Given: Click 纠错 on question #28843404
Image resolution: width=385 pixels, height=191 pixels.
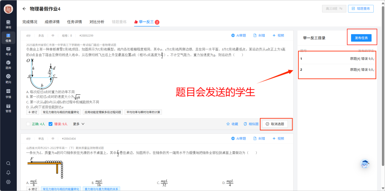Looking at the screenshot, I should [259, 139].
